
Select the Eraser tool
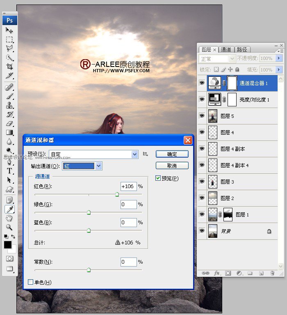tap(9, 123)
